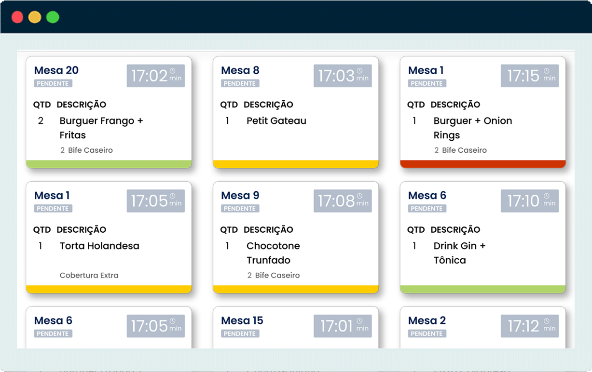Click the green status bar under Burguer Frango card
This screenshot has height=372, width=592.
[109, 164]
